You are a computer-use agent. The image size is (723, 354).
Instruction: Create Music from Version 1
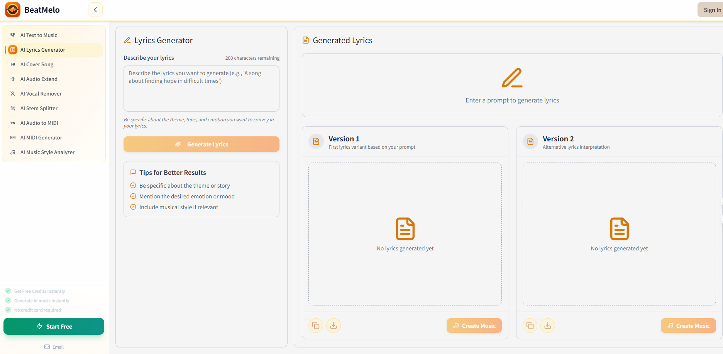click(x=474, y=325)
